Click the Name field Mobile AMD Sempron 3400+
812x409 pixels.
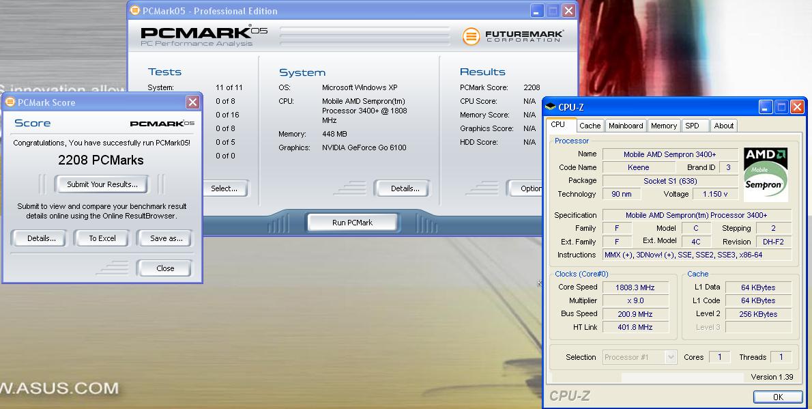coord(670,154)
